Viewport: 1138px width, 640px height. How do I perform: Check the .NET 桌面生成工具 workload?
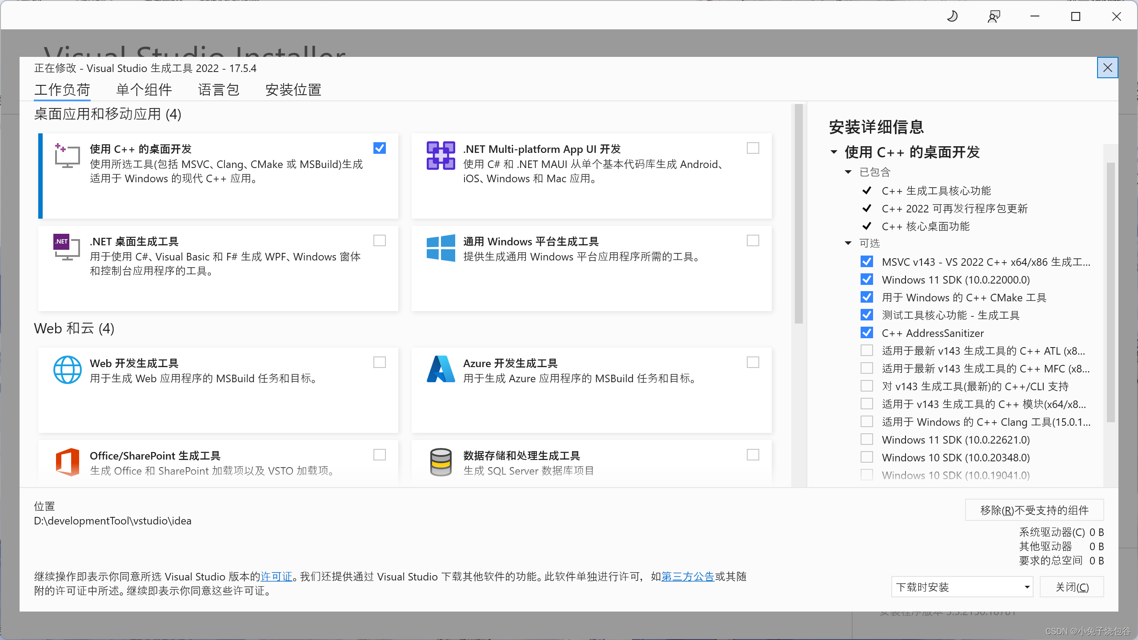click(x=380, y=240)
